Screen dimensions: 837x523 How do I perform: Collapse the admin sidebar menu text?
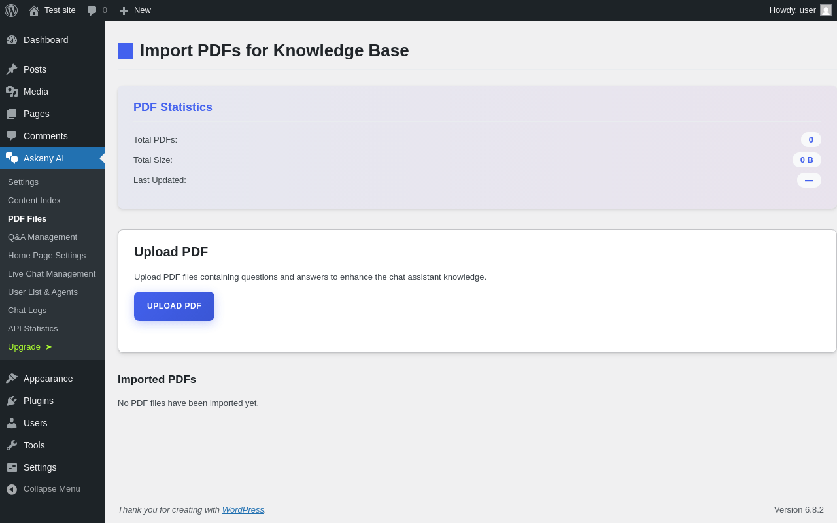point(52,489)
